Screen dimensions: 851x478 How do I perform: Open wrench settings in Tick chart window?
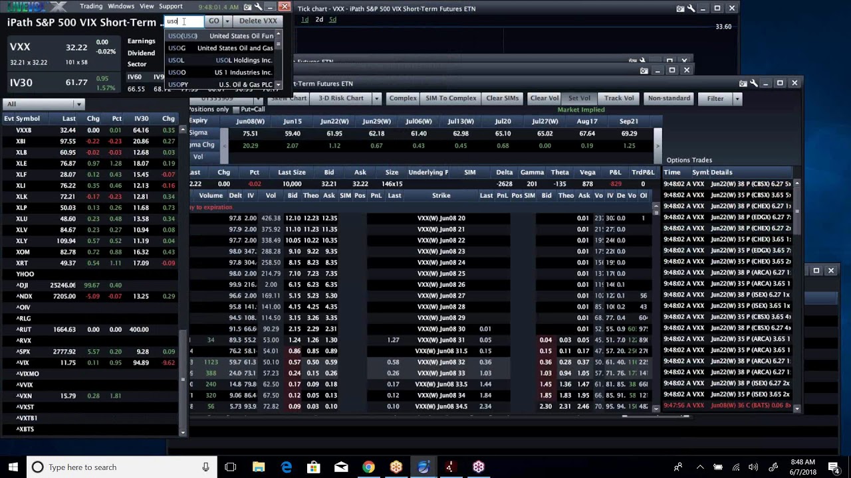[x=691, y=9]
